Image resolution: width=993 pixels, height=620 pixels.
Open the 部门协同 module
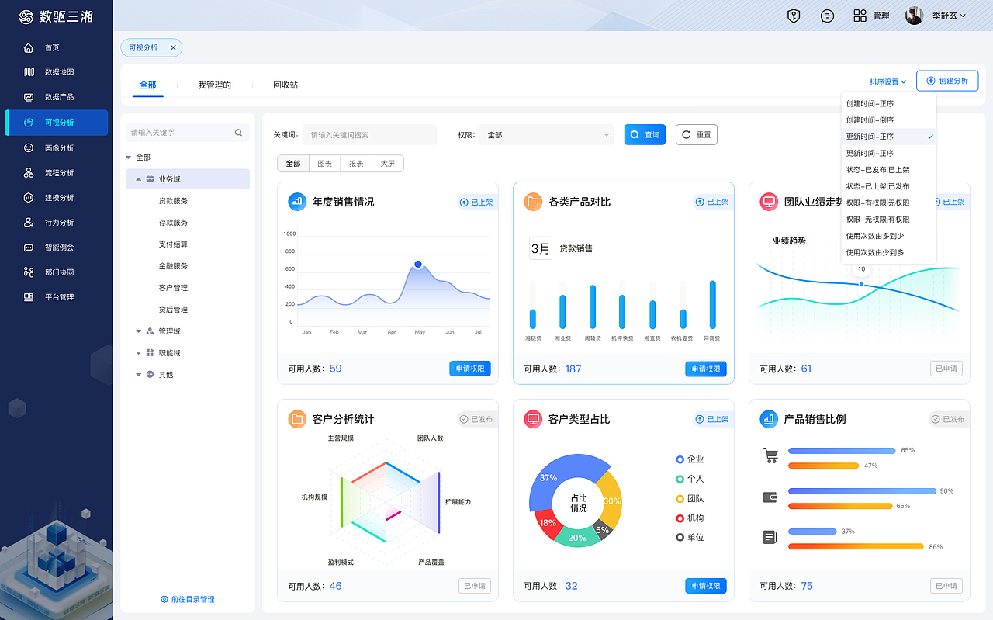point(27,272)
